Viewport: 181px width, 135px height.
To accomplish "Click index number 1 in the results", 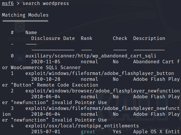I will 12,73.
